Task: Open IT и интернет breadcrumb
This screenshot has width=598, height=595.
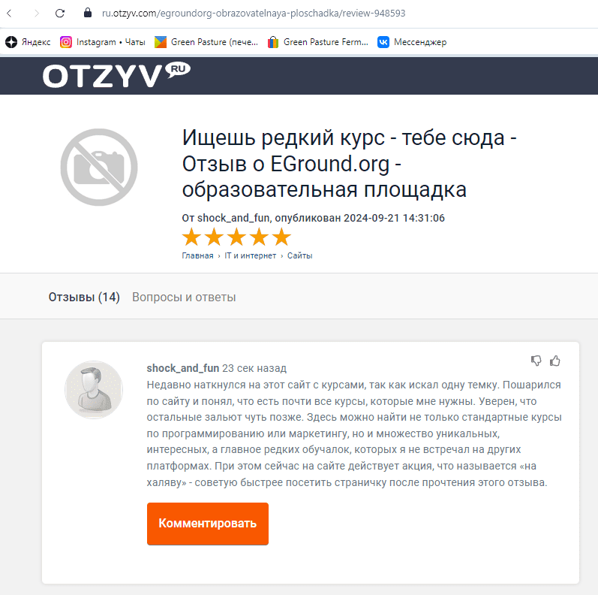Action: pos(250,256)
